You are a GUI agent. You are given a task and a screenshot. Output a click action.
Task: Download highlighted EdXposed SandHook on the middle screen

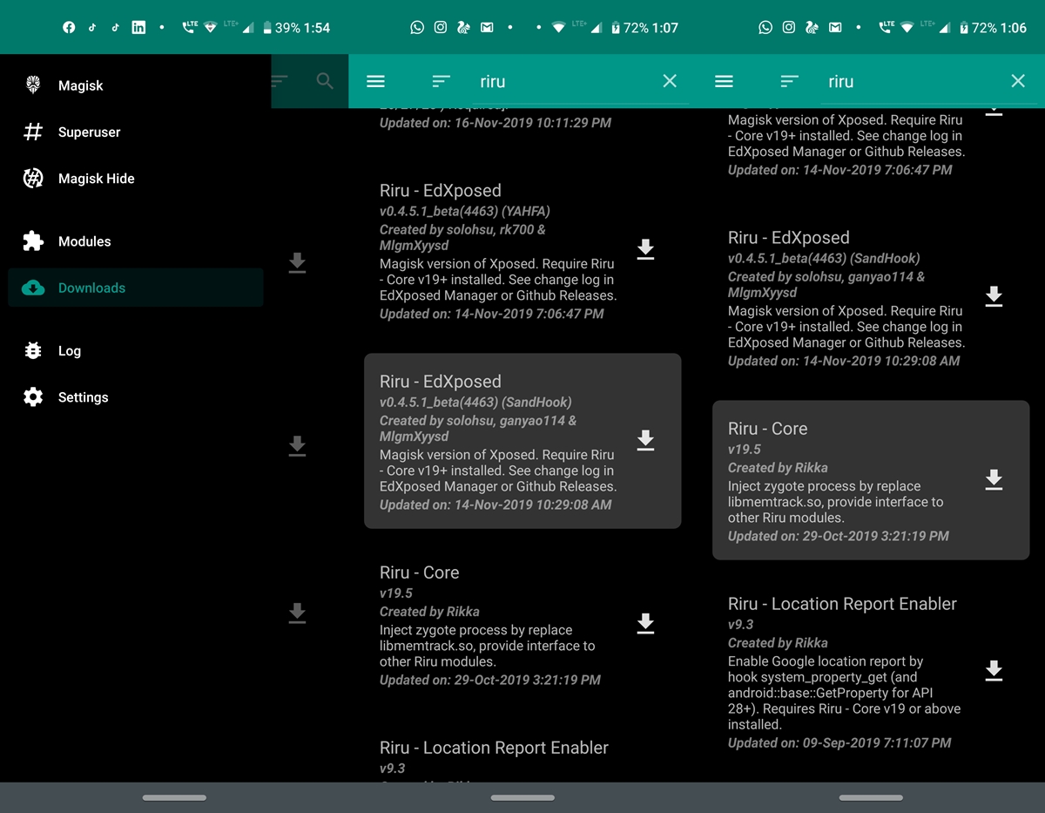(x=645, y=440)
